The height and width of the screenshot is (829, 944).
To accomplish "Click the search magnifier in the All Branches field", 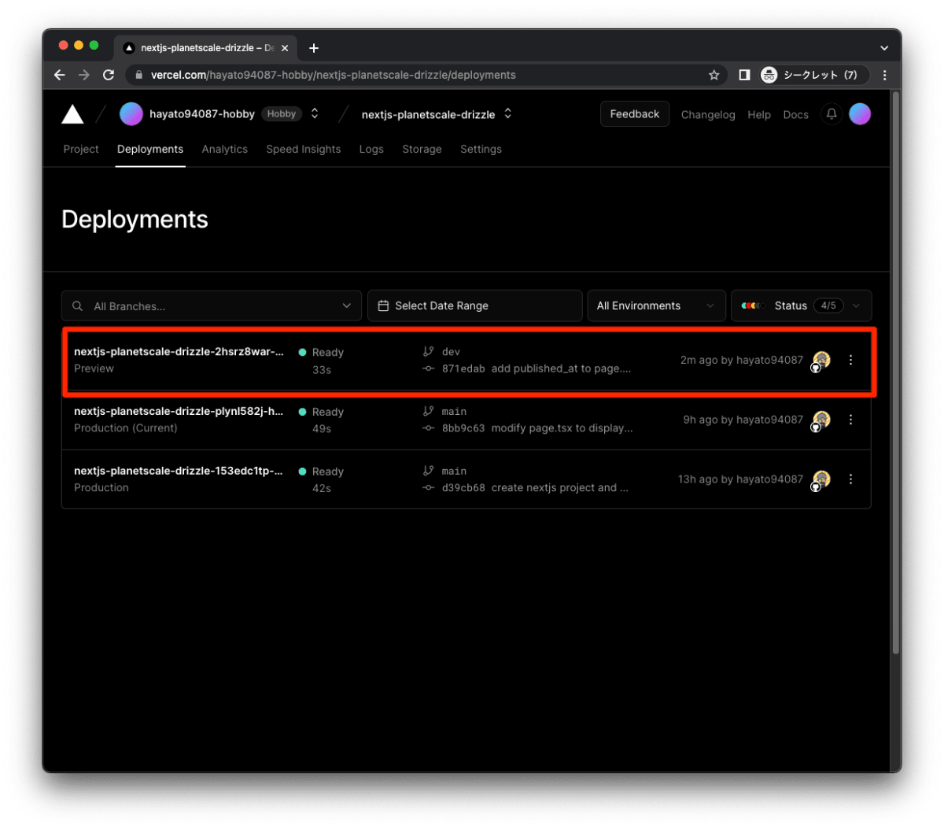I will point(78,306).
